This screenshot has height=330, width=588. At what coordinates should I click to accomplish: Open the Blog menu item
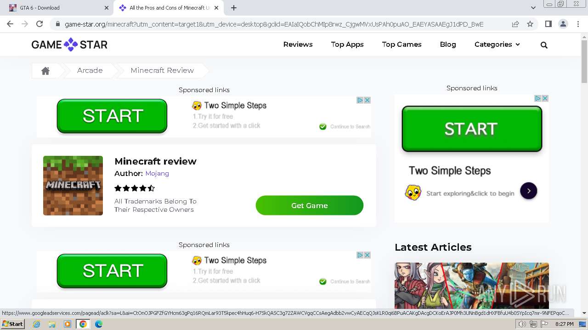[x=448, y=44]
